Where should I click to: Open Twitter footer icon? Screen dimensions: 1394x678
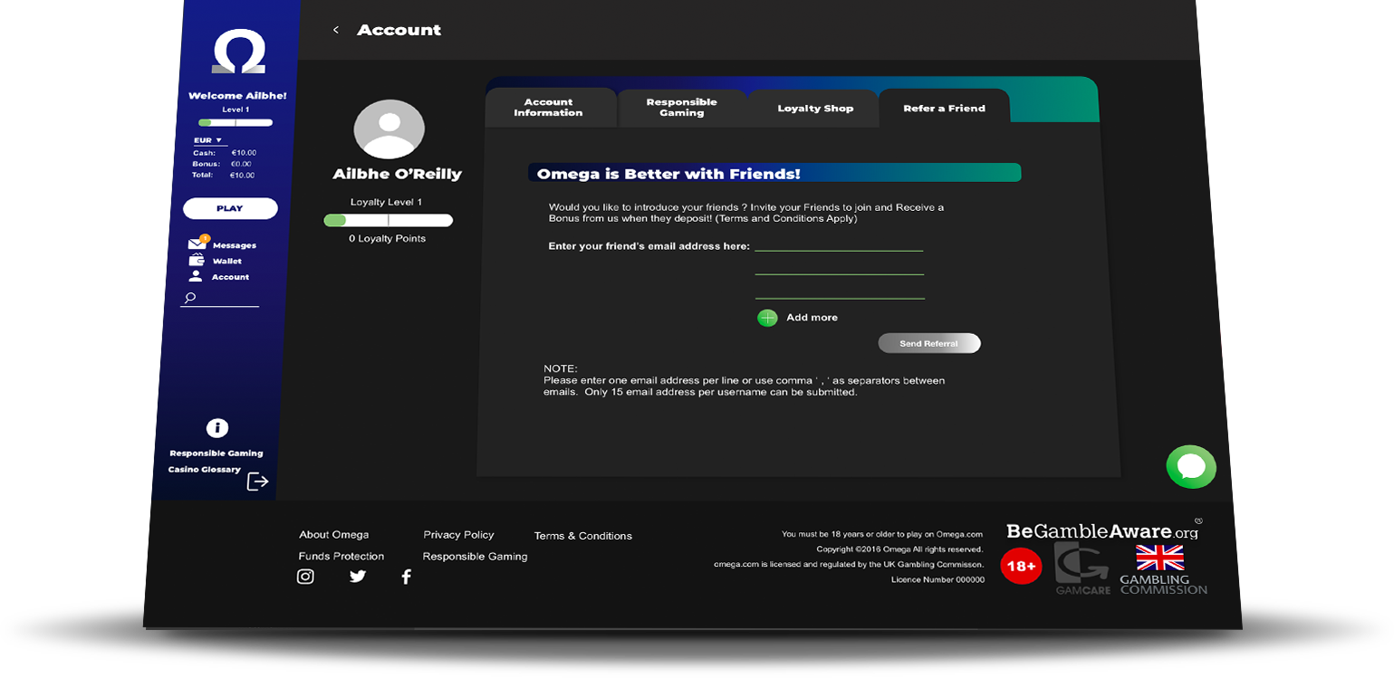(358, 576)
